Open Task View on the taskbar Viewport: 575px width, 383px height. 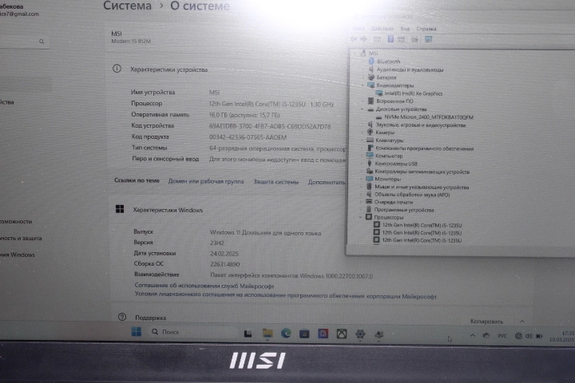click(248, 334)
